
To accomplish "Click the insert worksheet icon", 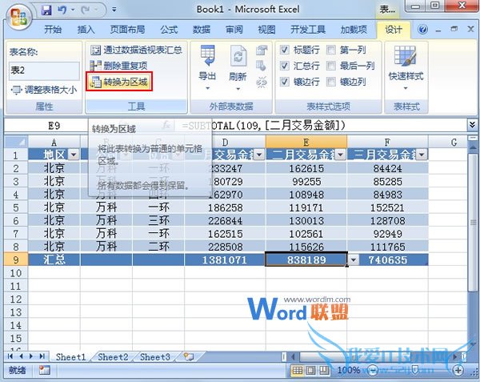I will pyautogui.click(x=189, y=356).
